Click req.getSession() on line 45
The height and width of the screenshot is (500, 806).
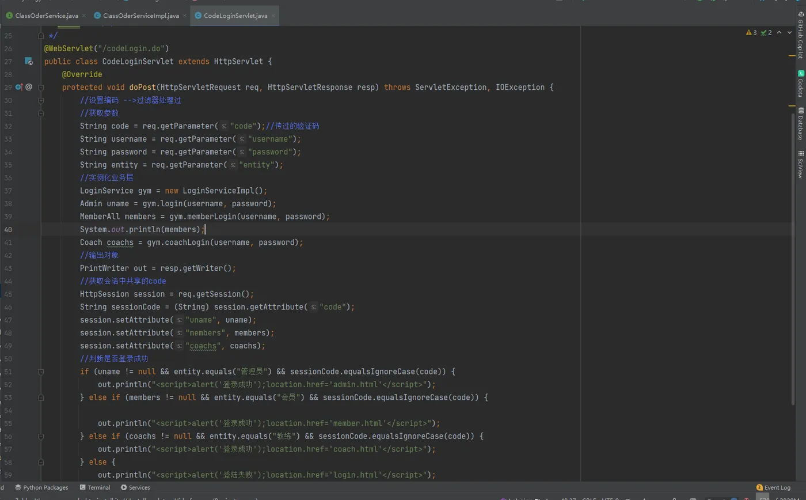214,294
